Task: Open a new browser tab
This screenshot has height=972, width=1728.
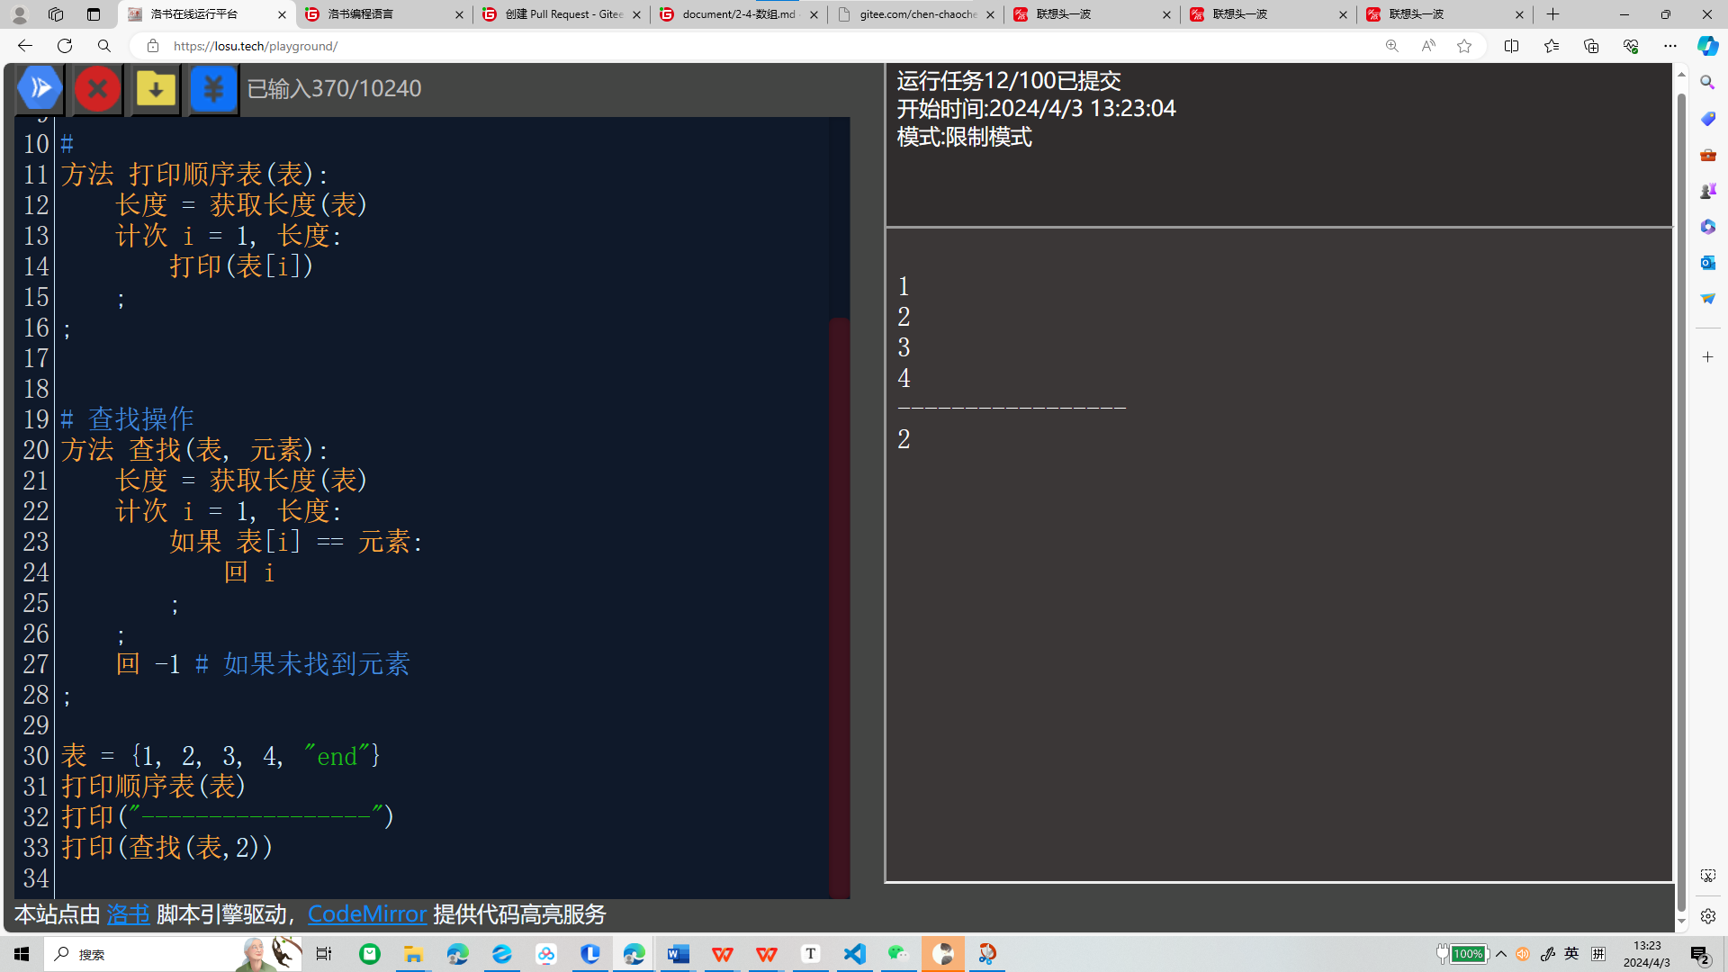Action: coord(1552,14)
